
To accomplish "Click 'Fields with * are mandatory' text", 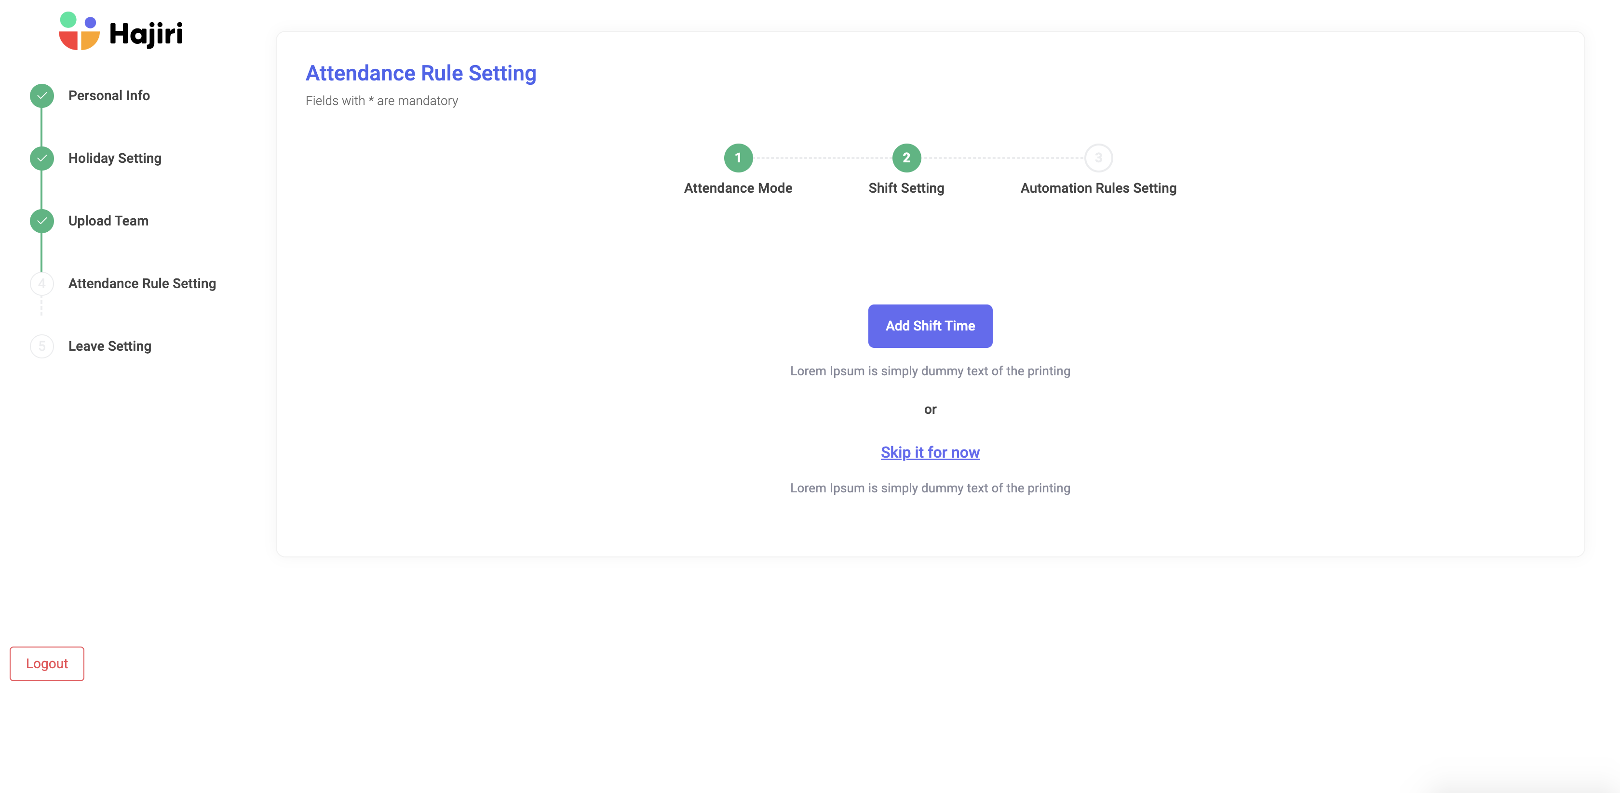I will point(382,101).
